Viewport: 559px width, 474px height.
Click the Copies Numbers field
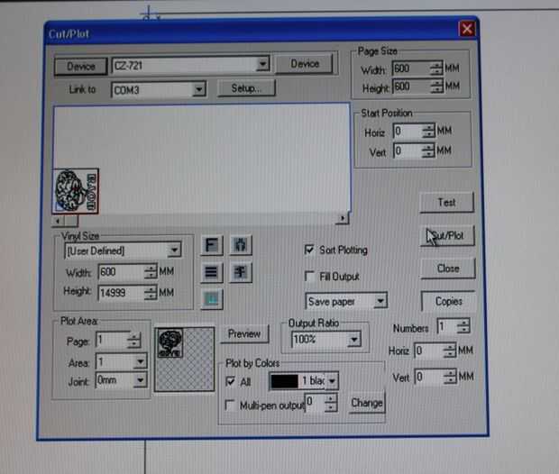(x=447, y=326)
